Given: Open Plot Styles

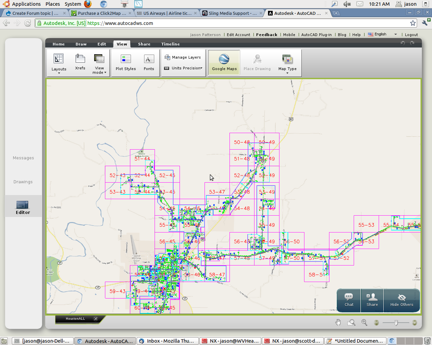Looking at the screenshot, I should tap(126, 63).
